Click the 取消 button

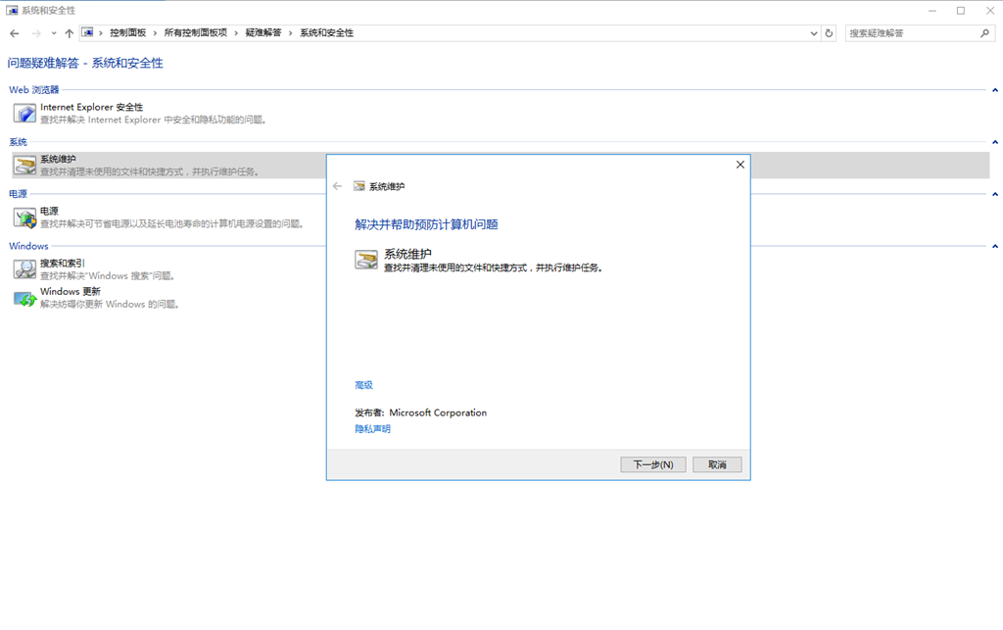tap(717, 464)
